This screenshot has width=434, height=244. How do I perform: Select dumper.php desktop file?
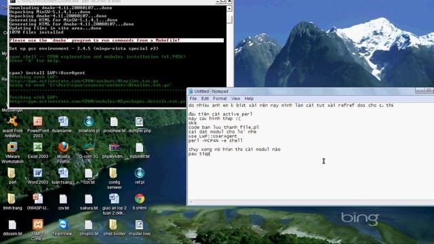(140, 122)
